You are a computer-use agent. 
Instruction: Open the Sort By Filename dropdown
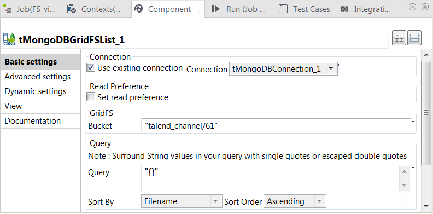click(x=182, y=201)
